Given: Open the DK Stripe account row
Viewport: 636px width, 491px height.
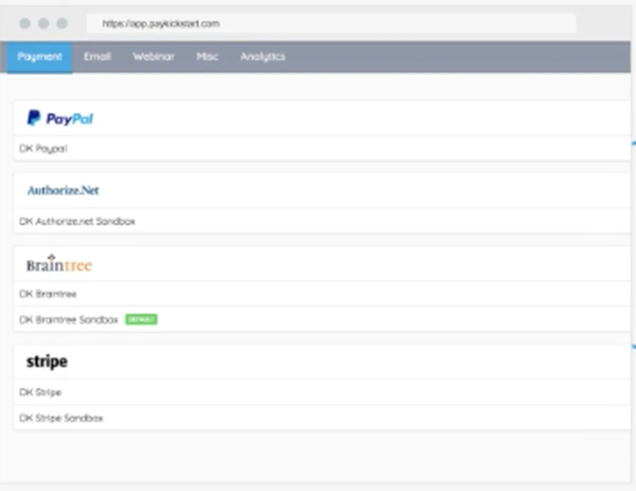Looking at the screenshot, I should click(x=322, y=392).
